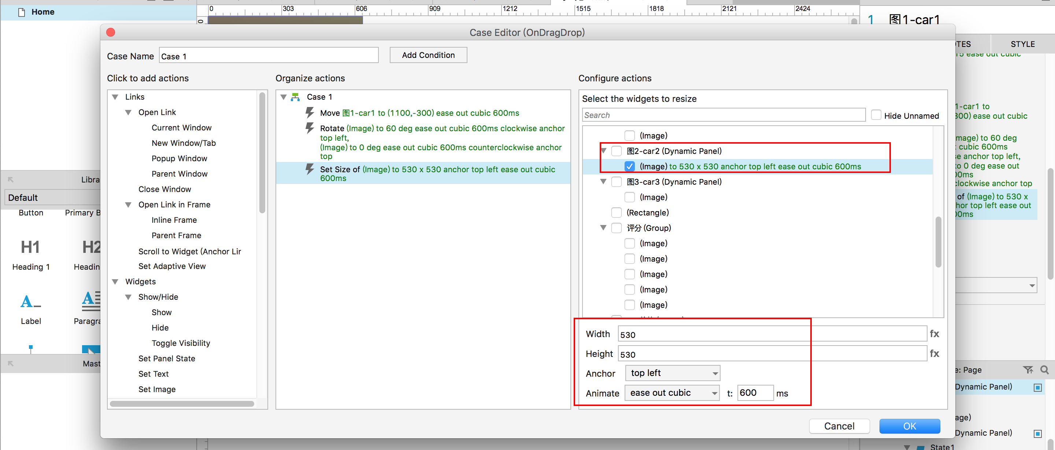Image resolution: width=1055 pixels, height=450 pixels.
Task: Click the search magnifier in outline panel
Action: tap(1044, 370)
